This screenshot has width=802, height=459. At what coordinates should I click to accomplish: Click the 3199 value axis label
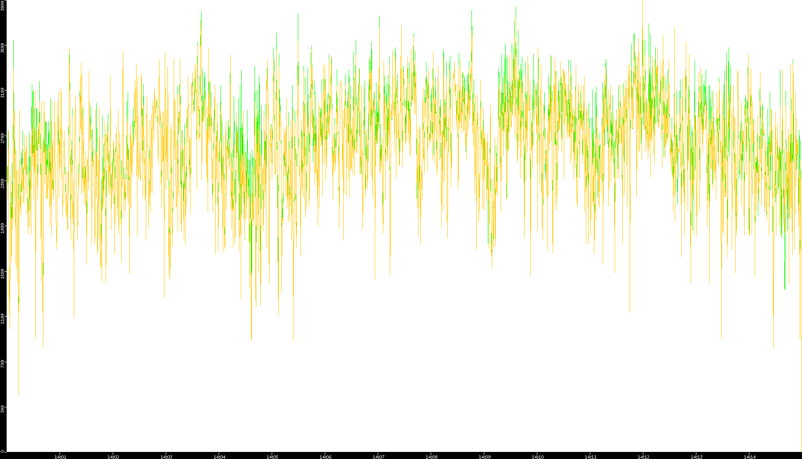(3, 93)
